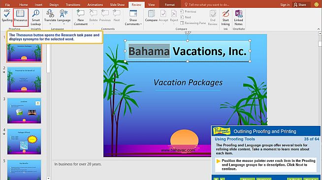Select slide 3 thumbnail
322x180 pixels.
coord(24,111)
